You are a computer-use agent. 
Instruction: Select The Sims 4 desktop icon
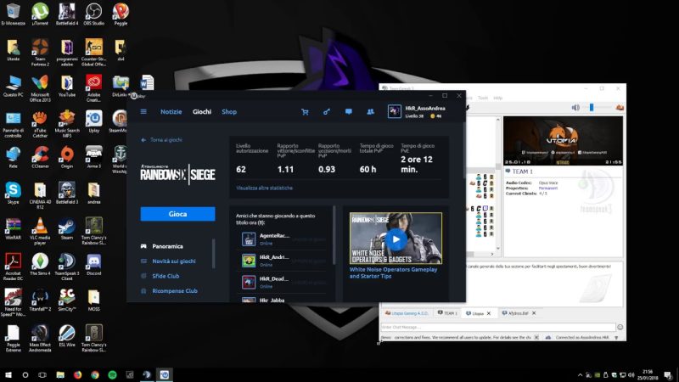click(40, 264)
